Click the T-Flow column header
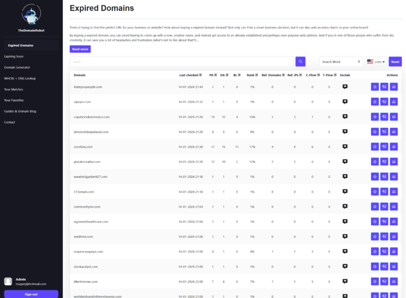The width and height of the screenshot is (406, 298). pyautogui.click(x=328, y=75)
